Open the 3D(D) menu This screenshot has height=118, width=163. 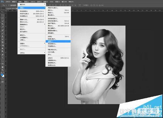tap(52, 2)
